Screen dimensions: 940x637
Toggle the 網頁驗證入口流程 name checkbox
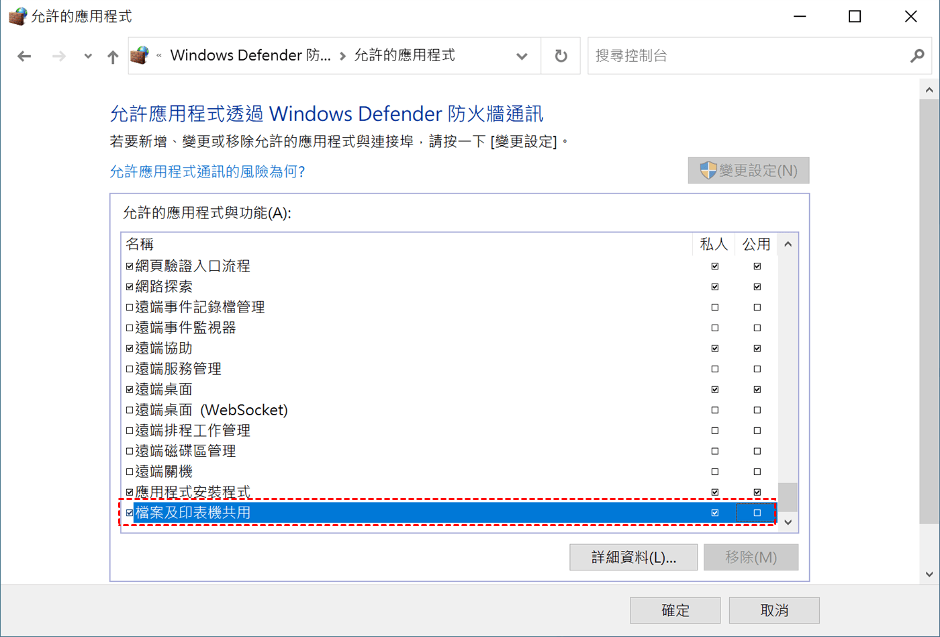click(x=130, y=267)
